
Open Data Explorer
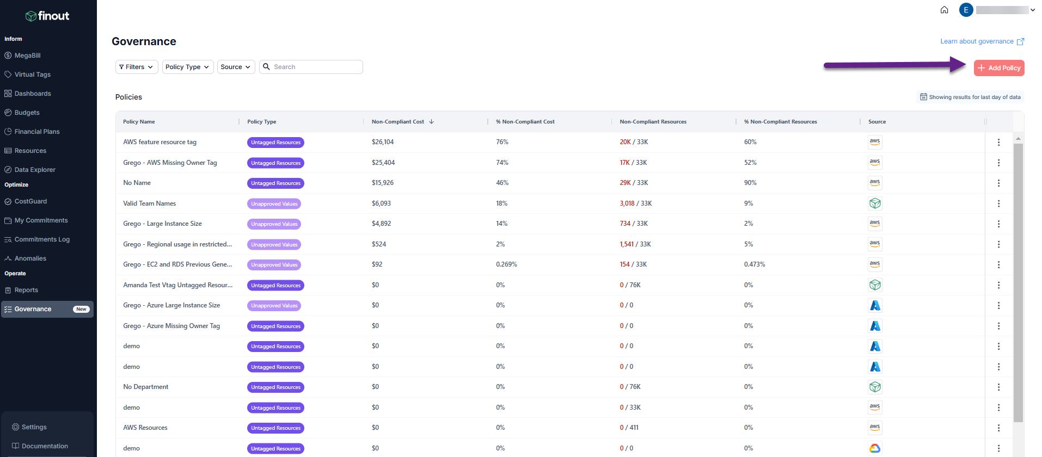(x=35, y=170)
